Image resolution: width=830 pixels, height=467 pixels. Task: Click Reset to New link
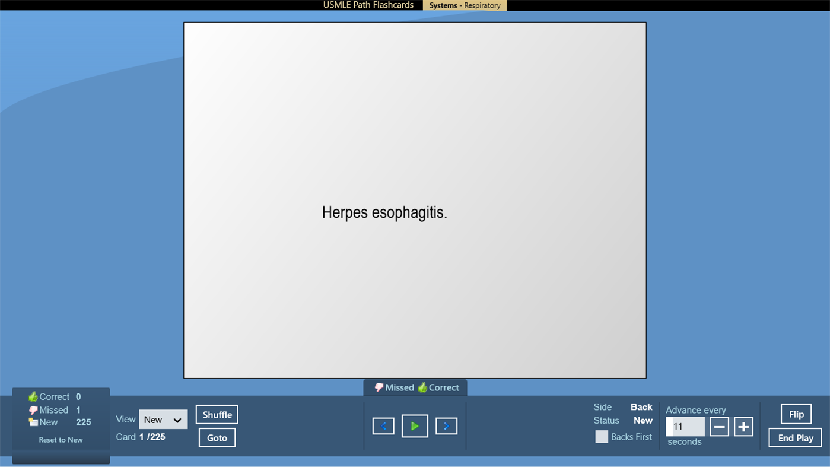tap(61, 440)
